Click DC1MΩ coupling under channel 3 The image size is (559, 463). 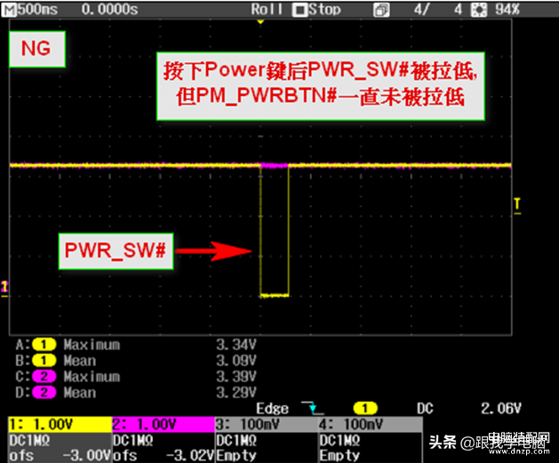click(236, 441)
